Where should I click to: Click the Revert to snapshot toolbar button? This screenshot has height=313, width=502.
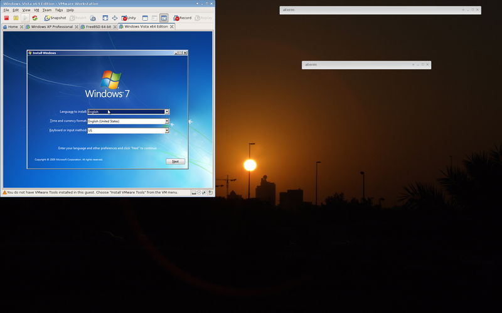point(78,18)
